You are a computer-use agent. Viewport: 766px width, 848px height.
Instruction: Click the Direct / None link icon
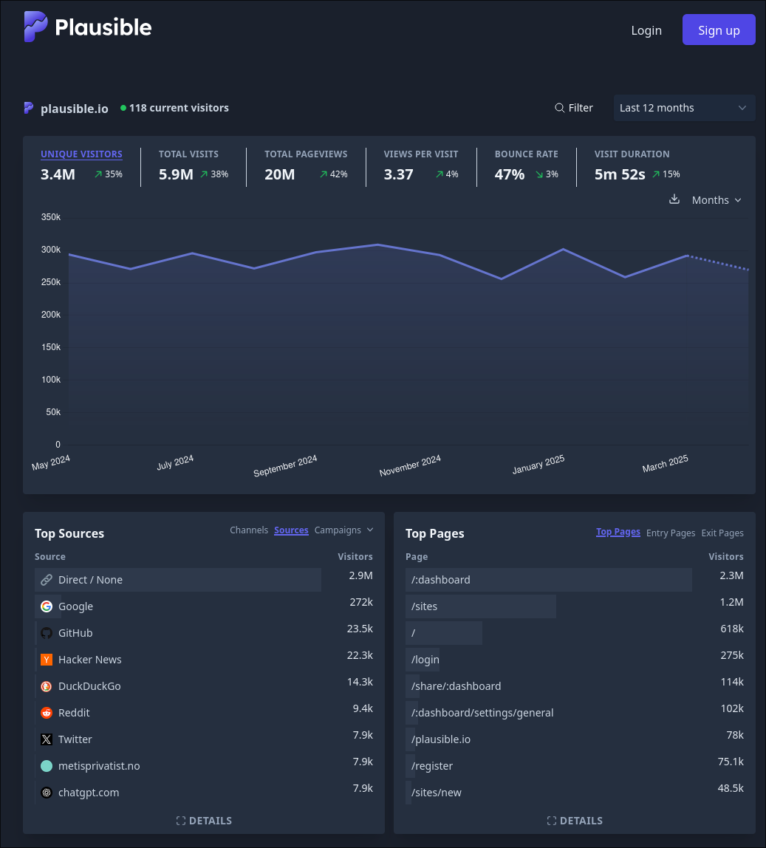[x=47, y=580]
